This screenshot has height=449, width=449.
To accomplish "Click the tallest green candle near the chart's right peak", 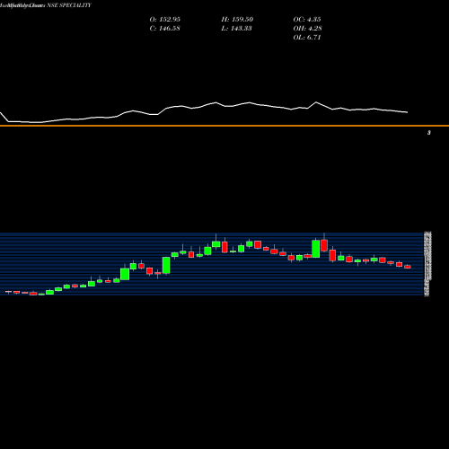I will click(x=316, y=249).
